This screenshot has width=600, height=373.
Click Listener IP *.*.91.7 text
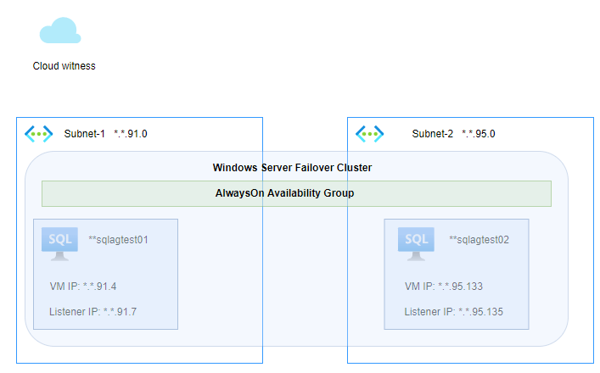tap(93, 312)
